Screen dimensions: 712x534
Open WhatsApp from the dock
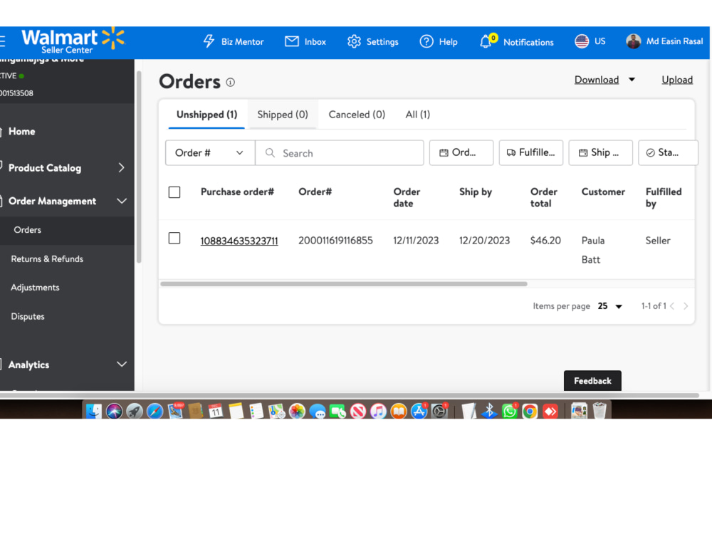click(510, 411)
